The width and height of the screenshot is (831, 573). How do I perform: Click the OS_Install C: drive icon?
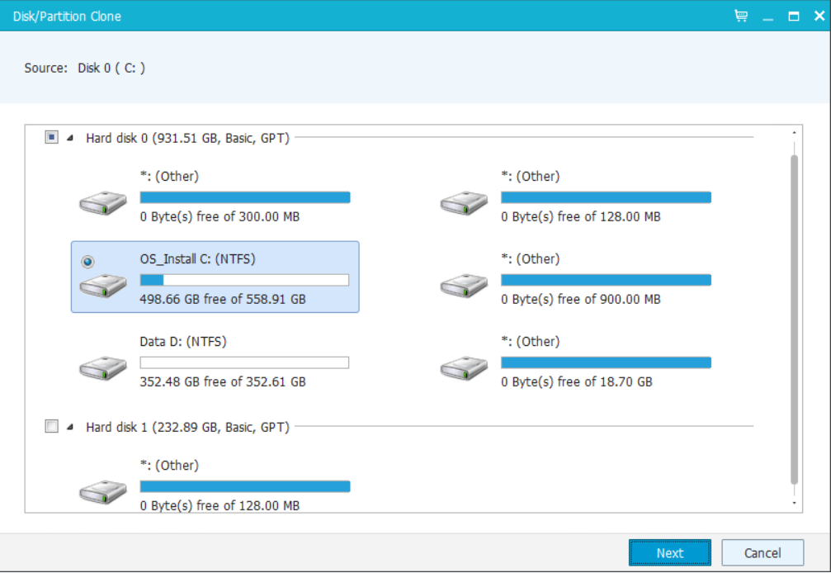(x=103, y=286)
